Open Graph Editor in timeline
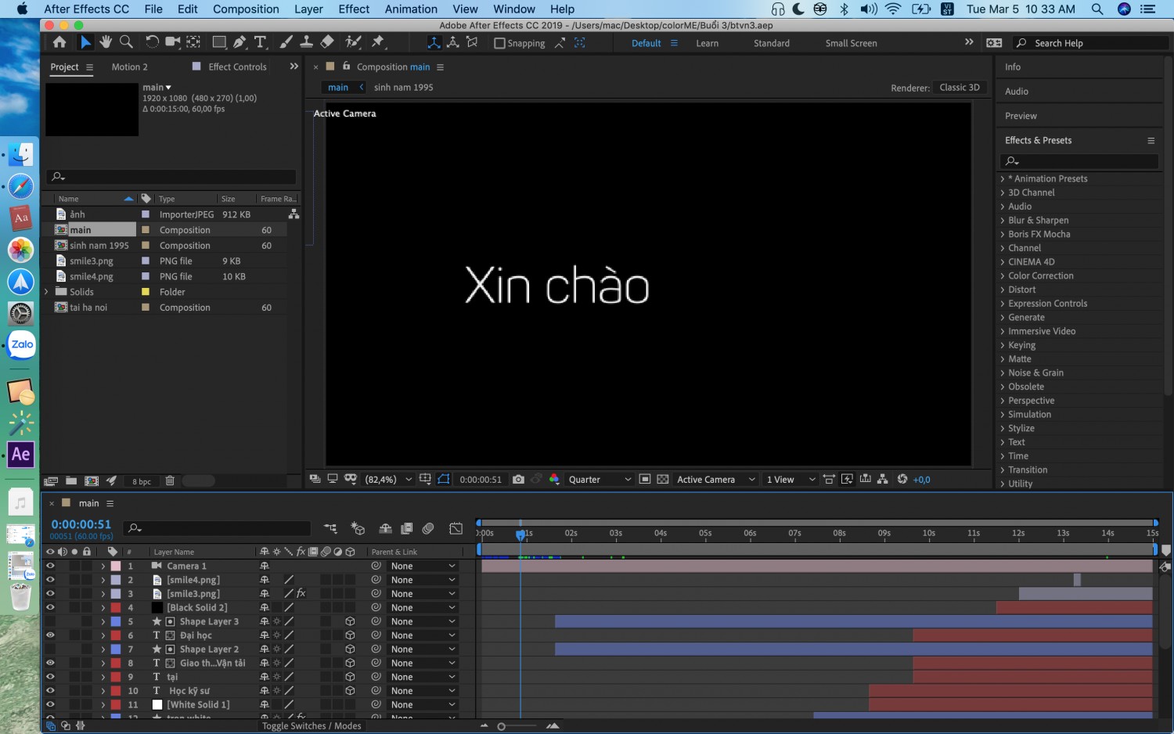1174x734 pixels. [x=456, y=529]
